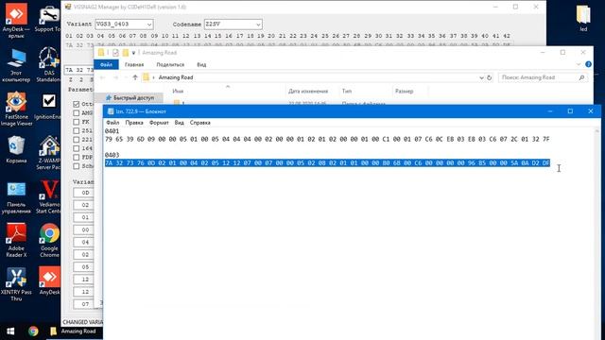The height and width of the screenshot is (340, 605).
Task: Refresh the Amazing Road folder view
Action: tap(489, 77)
